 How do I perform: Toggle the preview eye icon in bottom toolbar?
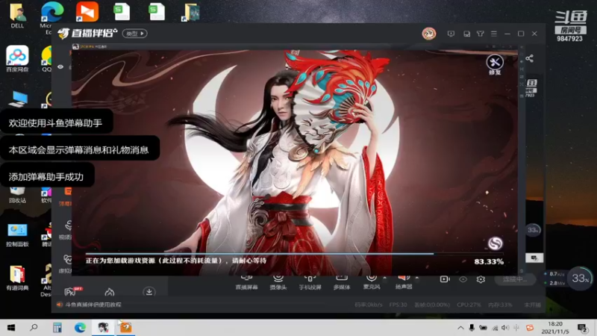point(463,279)
